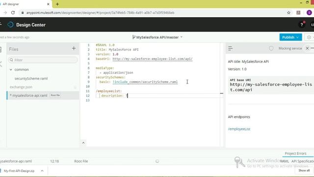Close the API designer tab
This screenshot has width=314, height=177.
[x=48, y=4]
